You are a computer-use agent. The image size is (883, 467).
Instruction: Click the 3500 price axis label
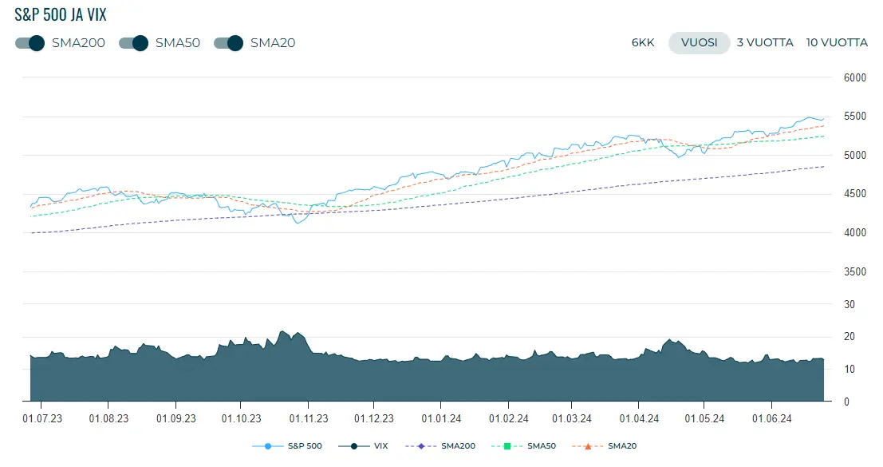855,271
